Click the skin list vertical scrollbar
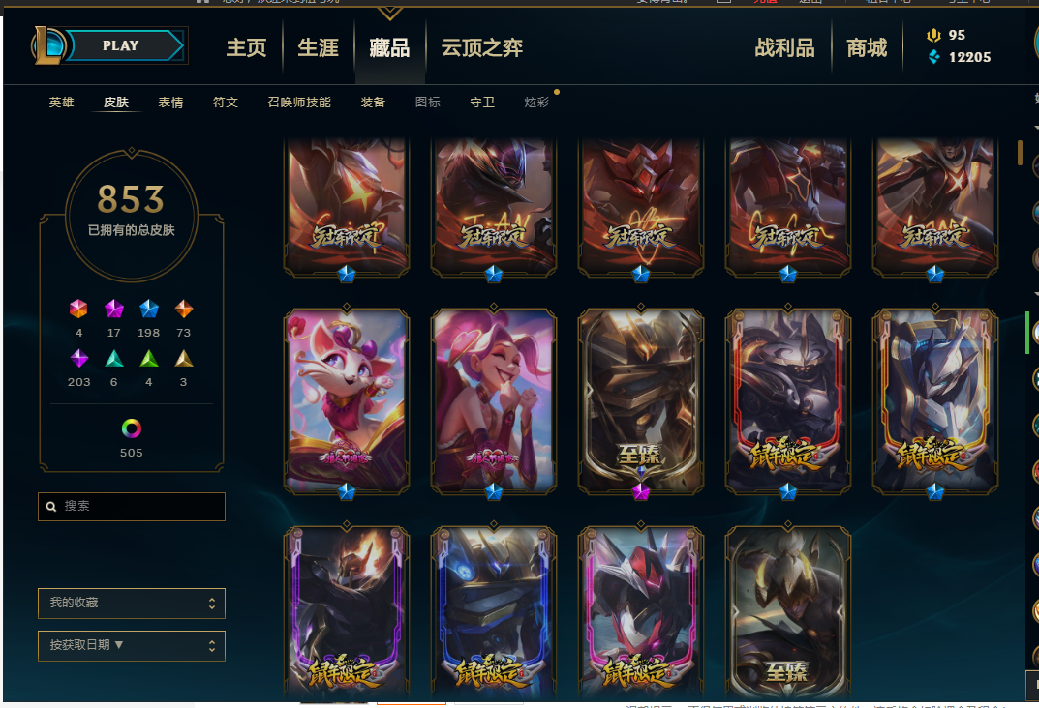 pos(1020,152)
